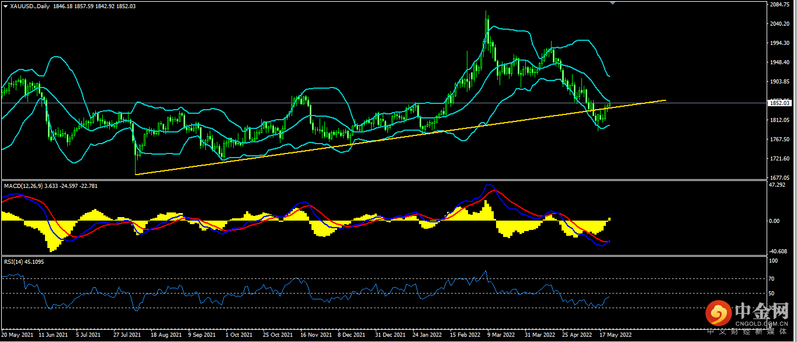The height and width of the screenshot is (342, 797).
Task: Click the 18 Aug 2021 date label
Action: pyautogui.click(x=165, y=336)
